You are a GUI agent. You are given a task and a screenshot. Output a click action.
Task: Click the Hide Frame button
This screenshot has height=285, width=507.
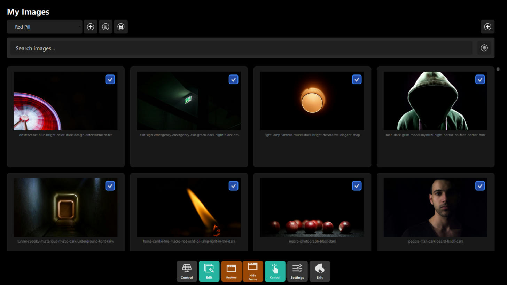pyautogui.click(x=253, y=271)
